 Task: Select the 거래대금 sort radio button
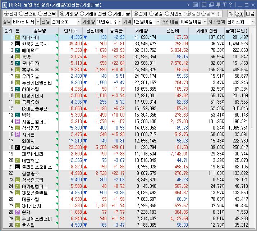pos(110,14)
